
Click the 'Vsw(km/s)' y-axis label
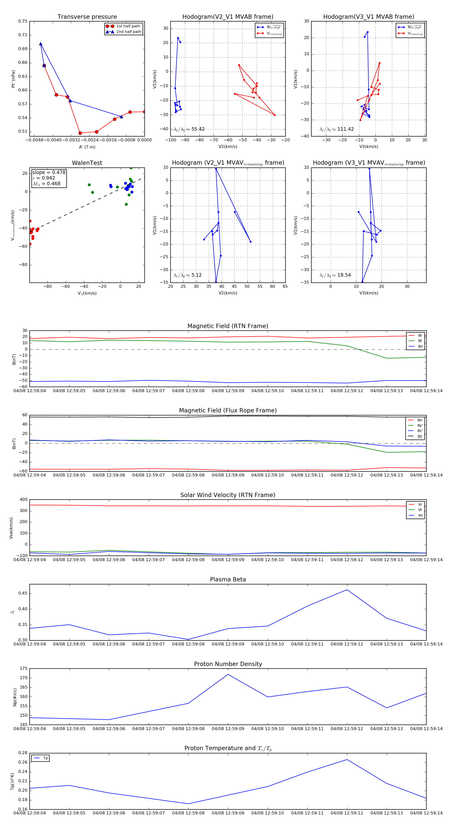[11, 528]
